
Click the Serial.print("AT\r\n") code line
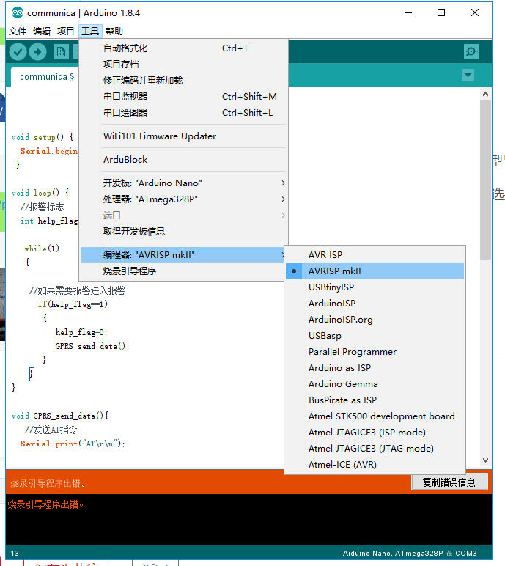coord(72,444)
